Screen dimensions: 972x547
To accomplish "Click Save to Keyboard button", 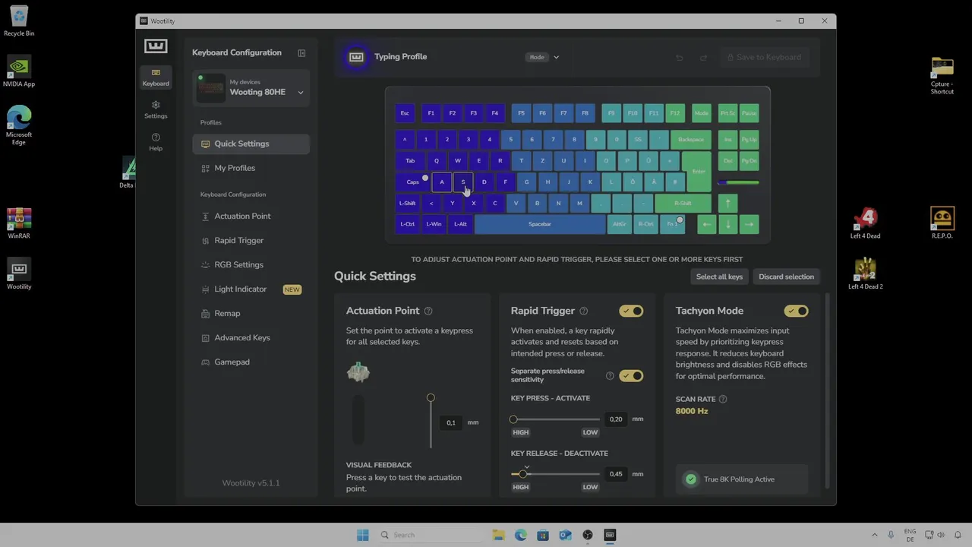I will click(x=763, y=57).
